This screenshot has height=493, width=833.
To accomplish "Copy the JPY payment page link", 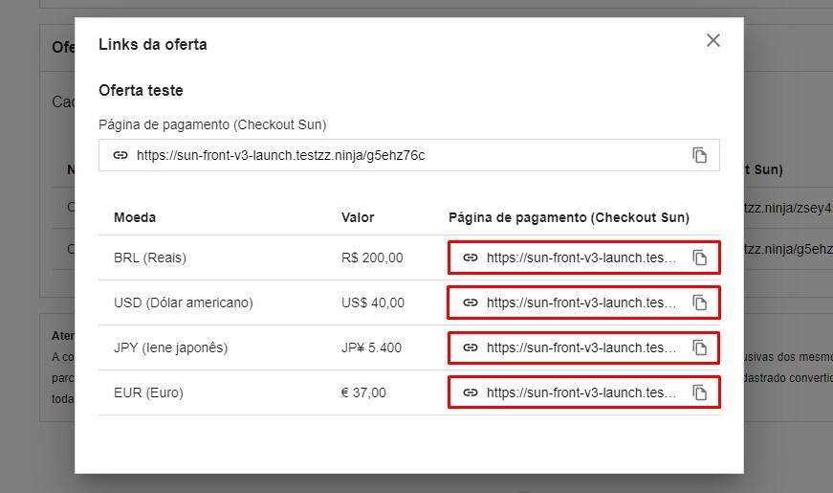I will point(699,347).
